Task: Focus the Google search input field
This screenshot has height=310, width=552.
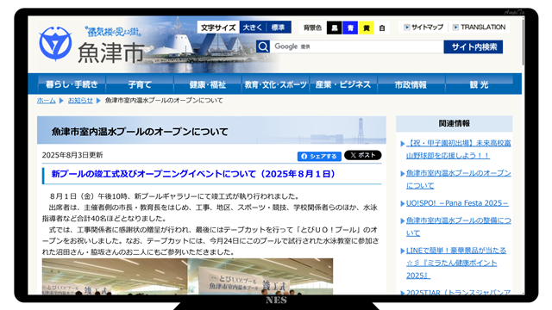Action: coord(356,46)
